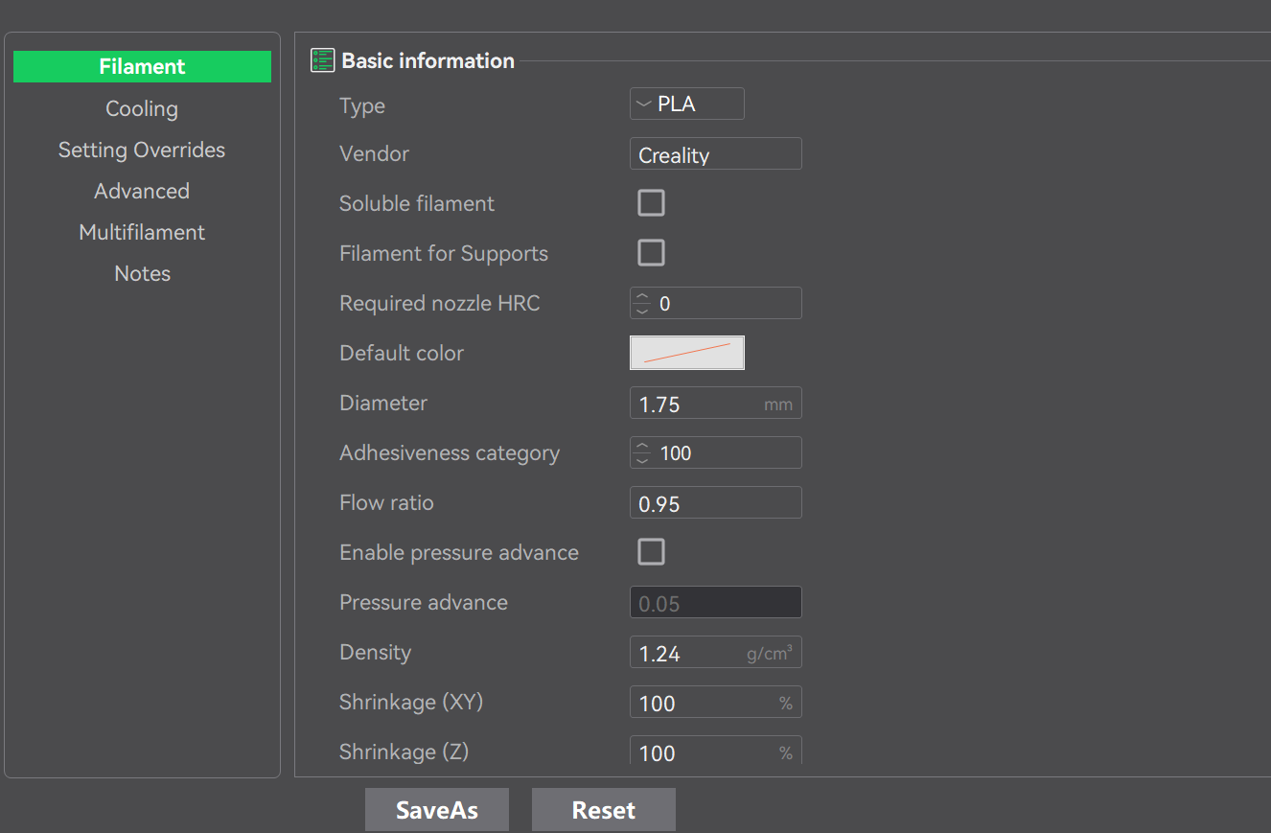Screen dimensions: 1271x833
Task: Open the Notes tab
Action: tap(142, 274)
